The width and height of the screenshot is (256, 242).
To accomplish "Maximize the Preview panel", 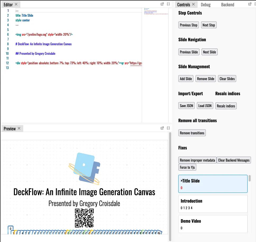I will click(169, 128).
